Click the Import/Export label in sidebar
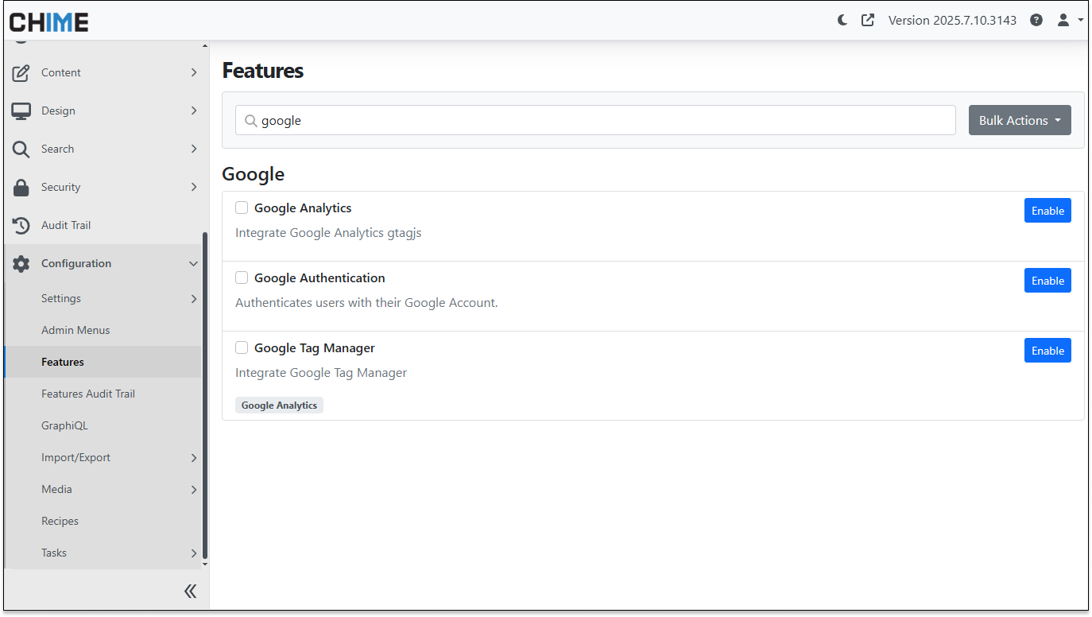The image size is (1092, 617). point(76,457)
